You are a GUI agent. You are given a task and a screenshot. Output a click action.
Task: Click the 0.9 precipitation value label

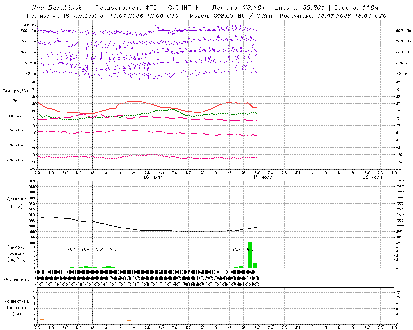[x=86, y=249]
